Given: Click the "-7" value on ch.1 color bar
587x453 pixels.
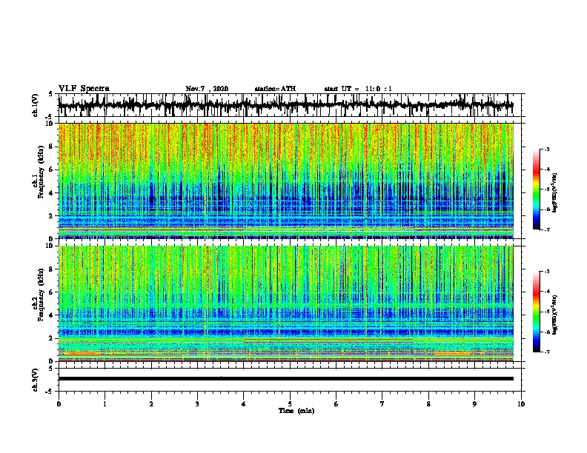Looking at the screenshot, I should [x=546, y=229].
